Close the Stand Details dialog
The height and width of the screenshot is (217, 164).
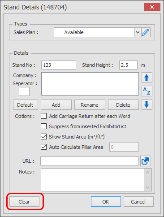(x=152, y=7)
